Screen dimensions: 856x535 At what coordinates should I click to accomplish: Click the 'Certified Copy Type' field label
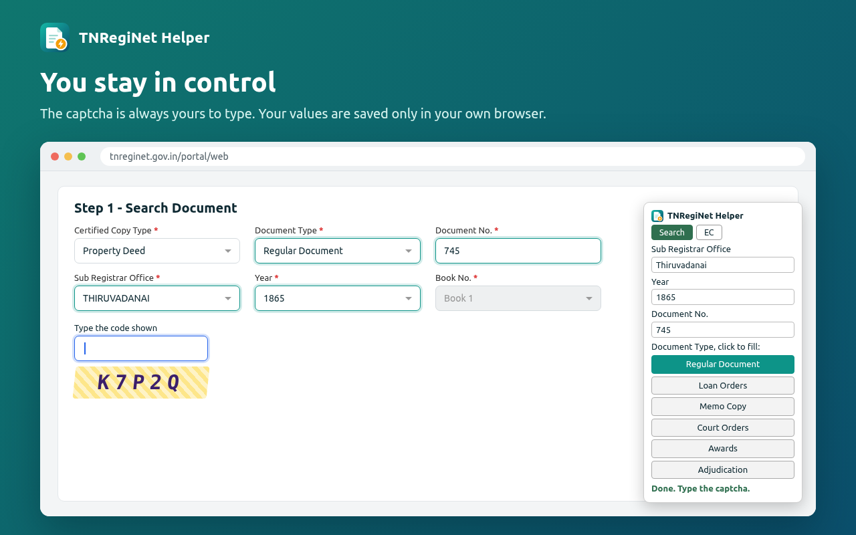point(116,231)
